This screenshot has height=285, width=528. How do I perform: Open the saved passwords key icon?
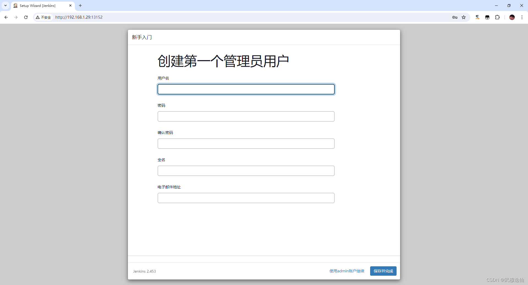(x=455, y=17)
